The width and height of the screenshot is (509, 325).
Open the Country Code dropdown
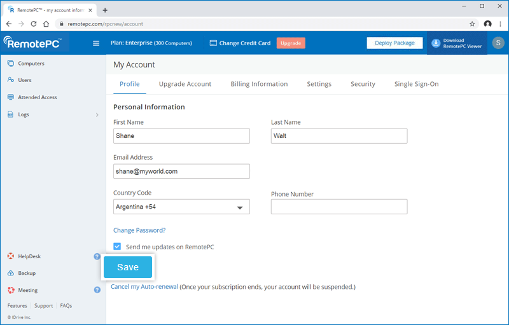point(181,207)
